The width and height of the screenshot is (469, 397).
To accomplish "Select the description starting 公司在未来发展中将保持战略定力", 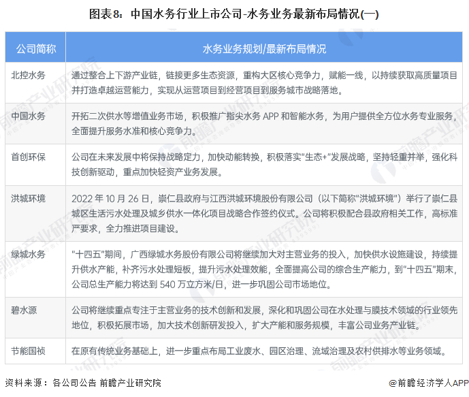I will coord(264,165).
